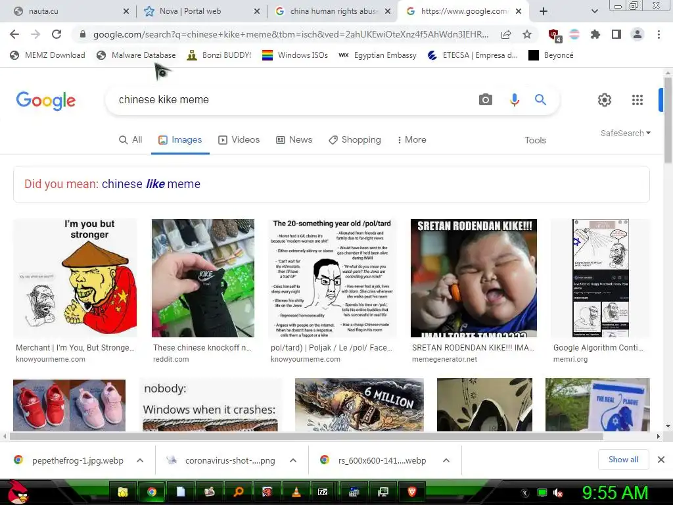
Task: Go back to the previous page
Action: (14, 34)
